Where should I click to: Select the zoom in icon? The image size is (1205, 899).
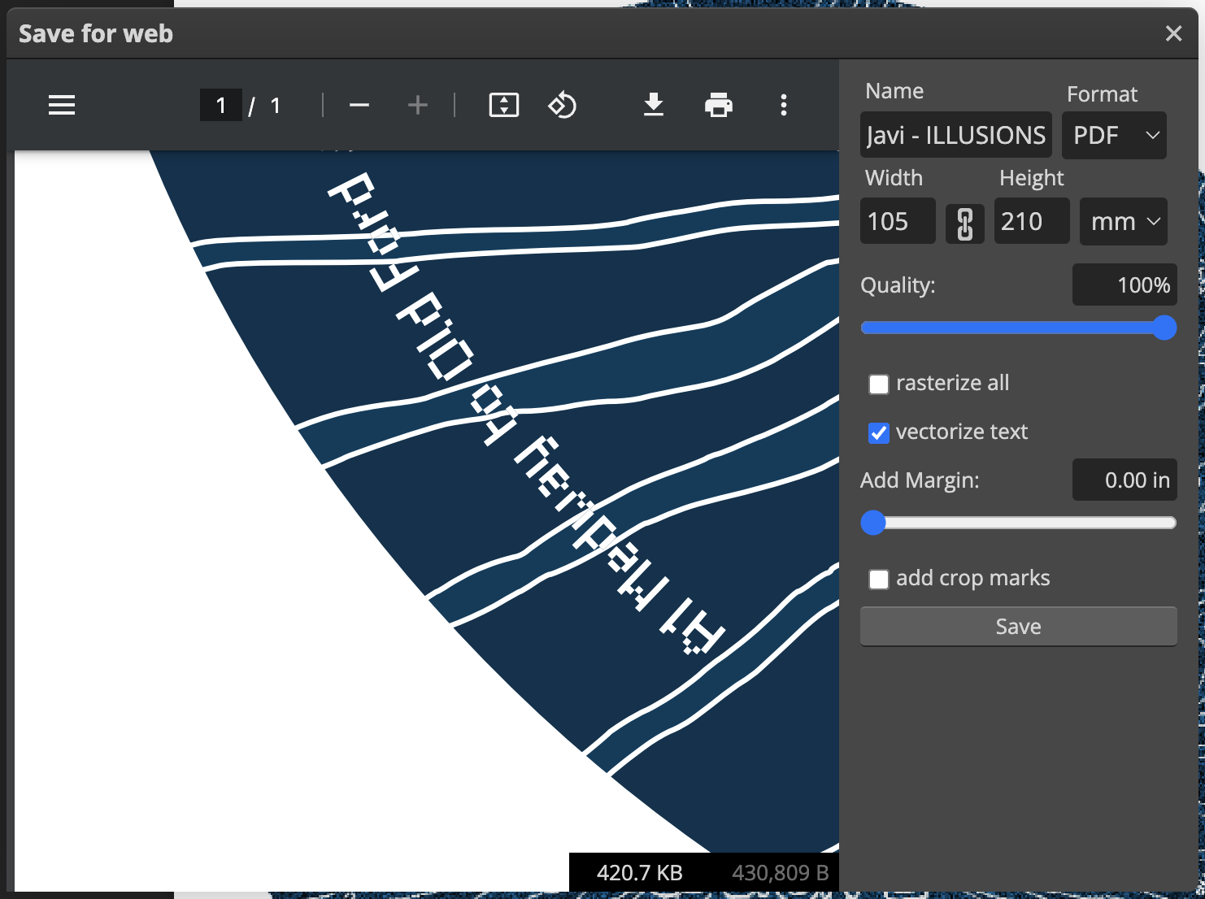click(417, 105)
